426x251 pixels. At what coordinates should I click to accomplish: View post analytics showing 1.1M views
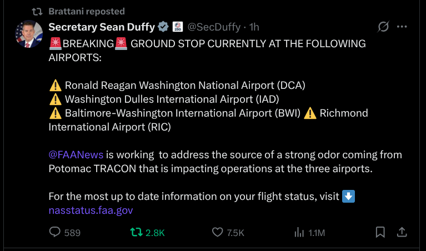[x=299, y=232]
